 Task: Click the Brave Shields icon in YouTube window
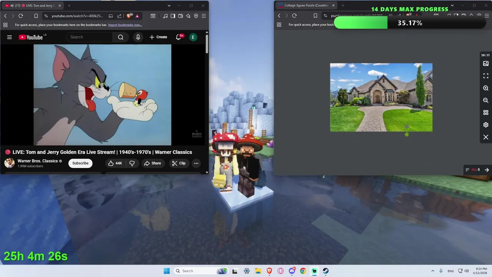tap(129, 16)
